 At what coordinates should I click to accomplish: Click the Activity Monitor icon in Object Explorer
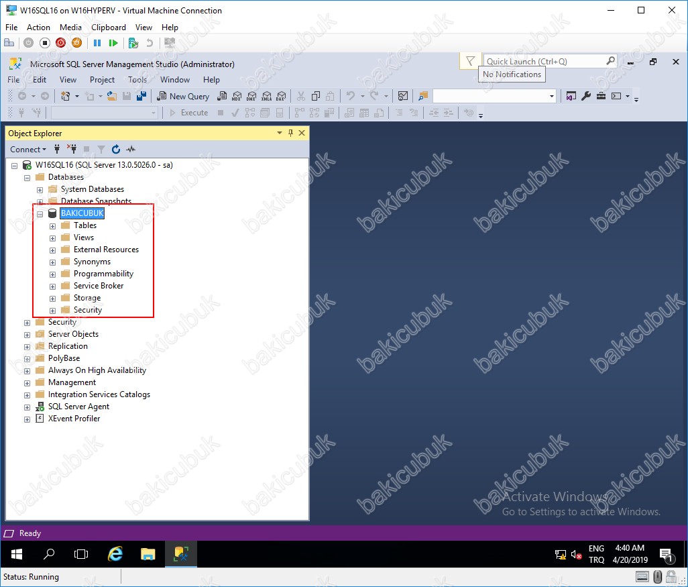tap(131, 150)
